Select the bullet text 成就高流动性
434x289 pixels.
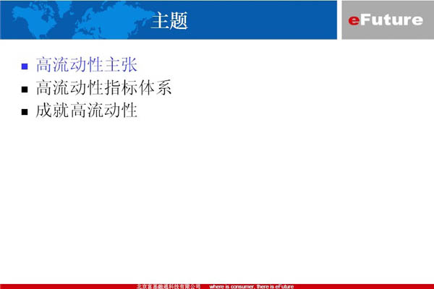pyautogui.click(x=86, y=111)
